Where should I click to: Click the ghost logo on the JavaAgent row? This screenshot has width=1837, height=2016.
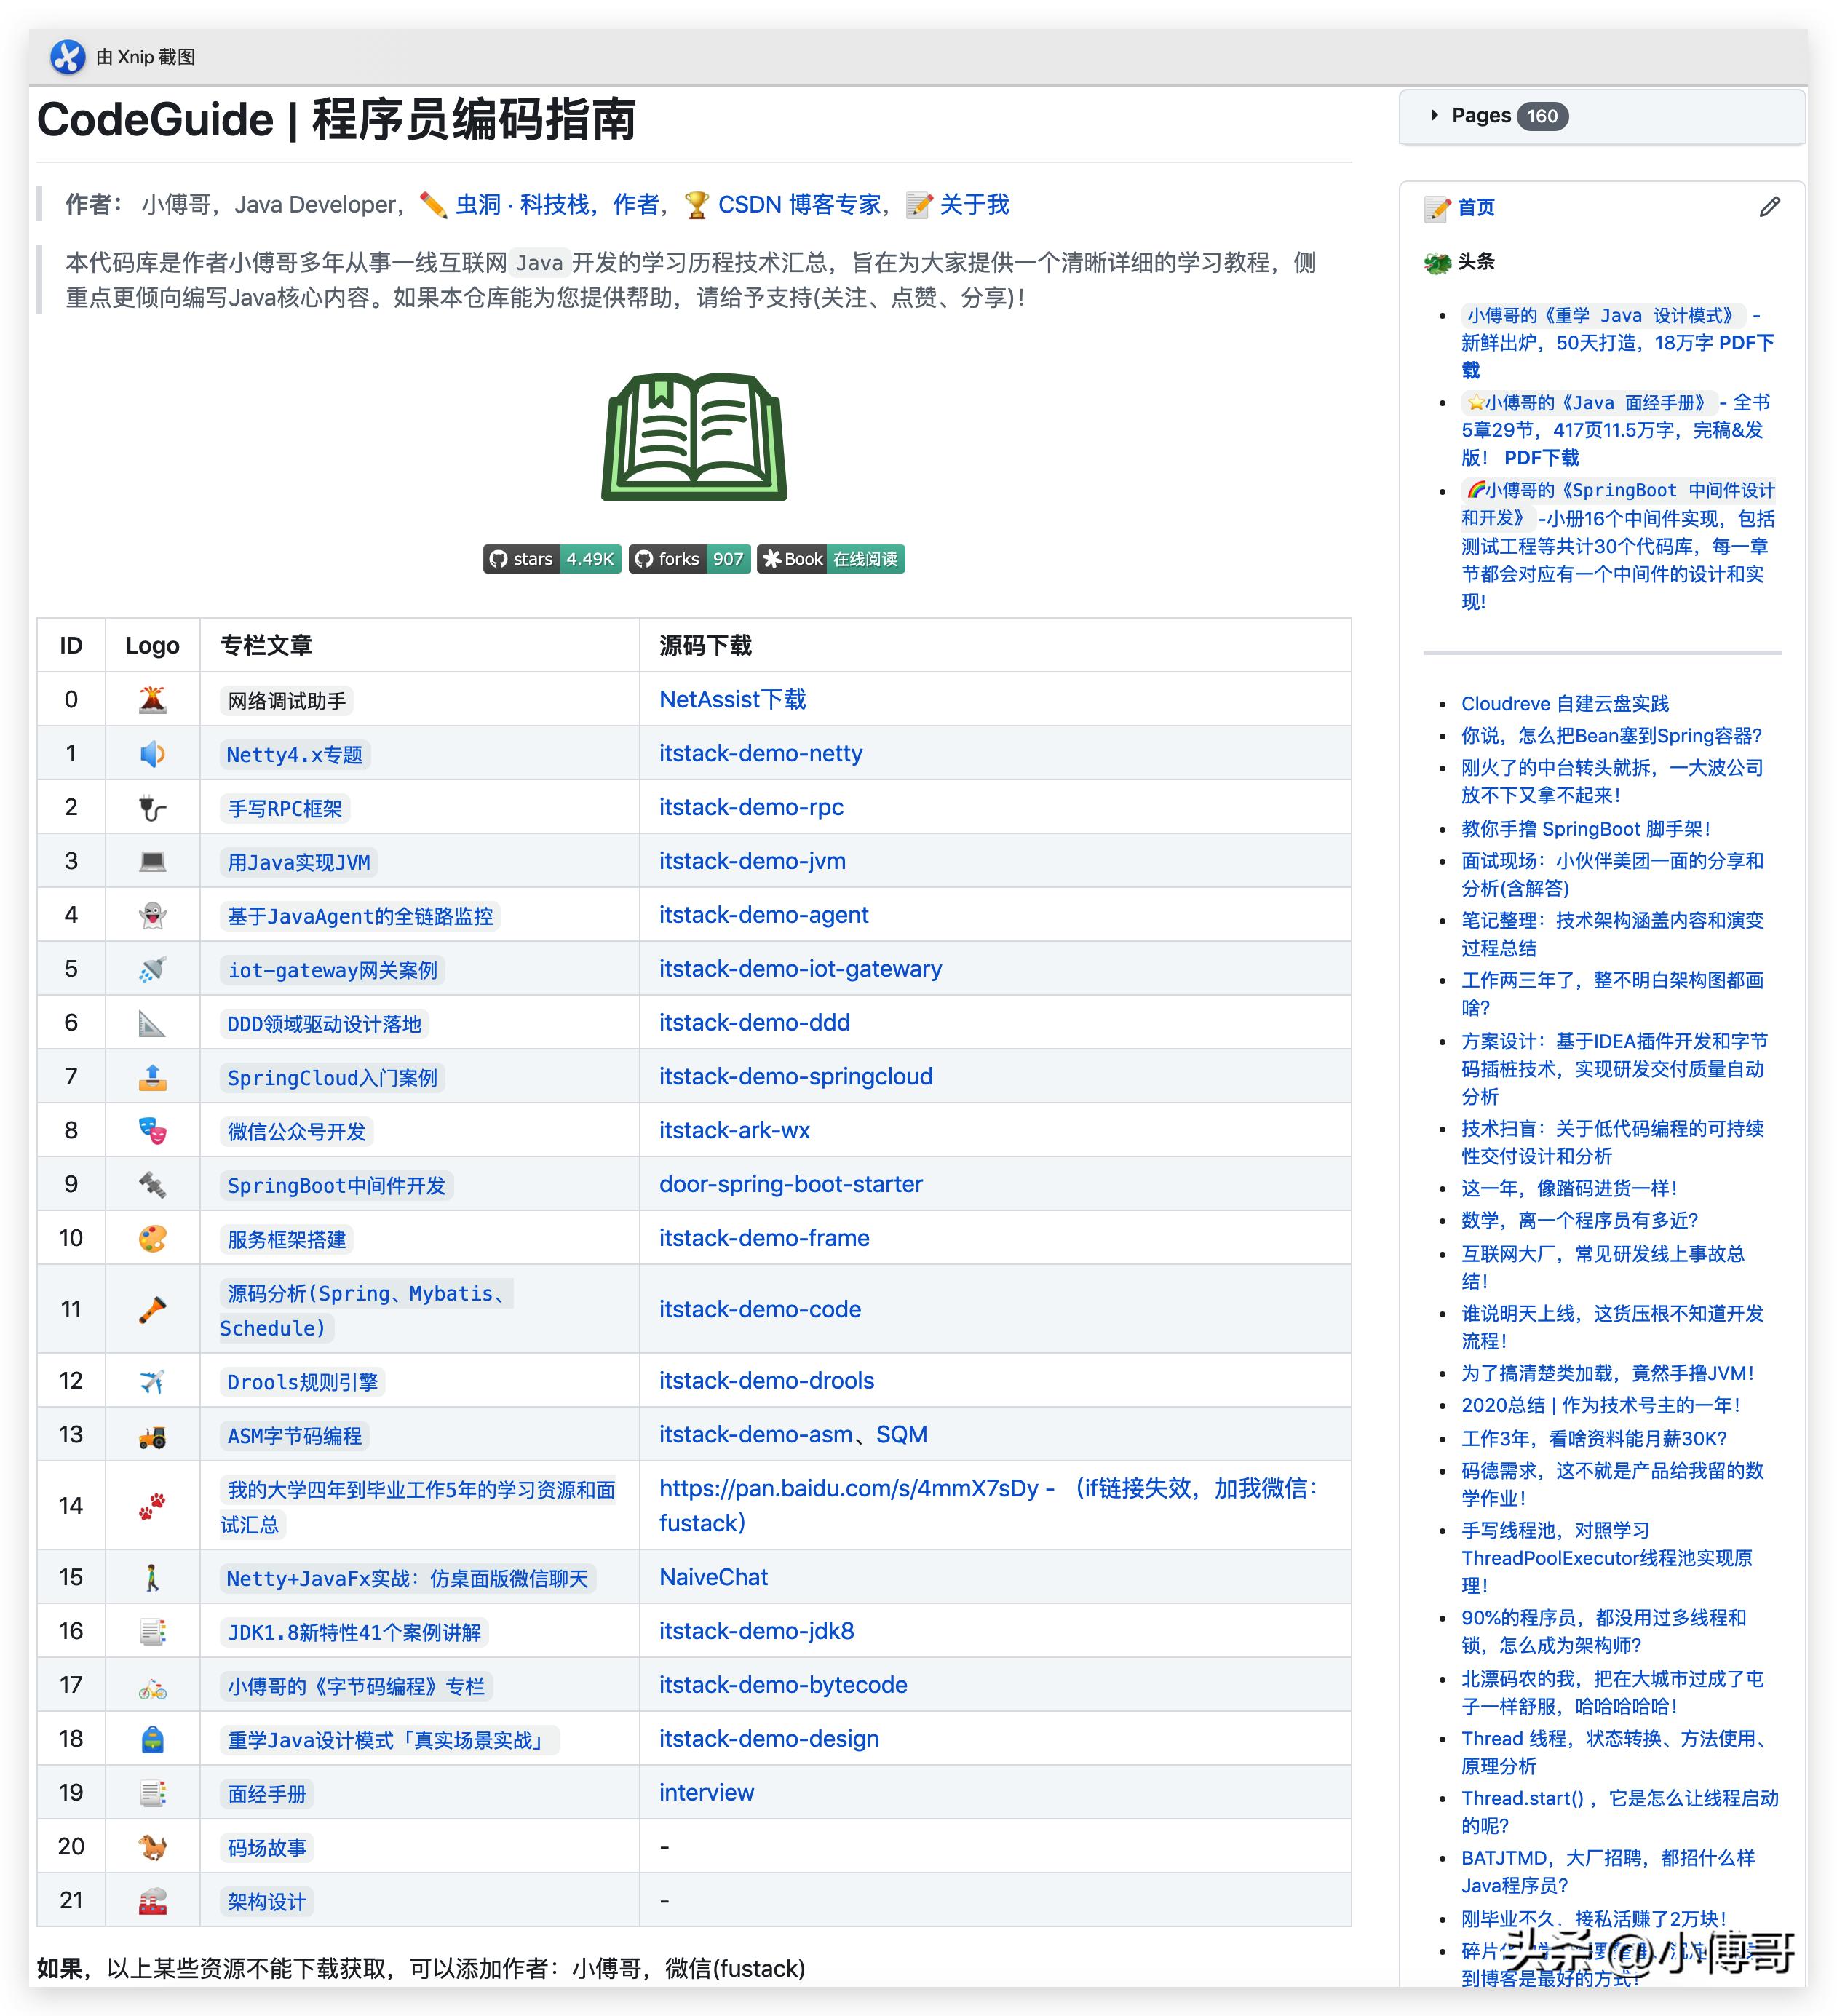152,915
